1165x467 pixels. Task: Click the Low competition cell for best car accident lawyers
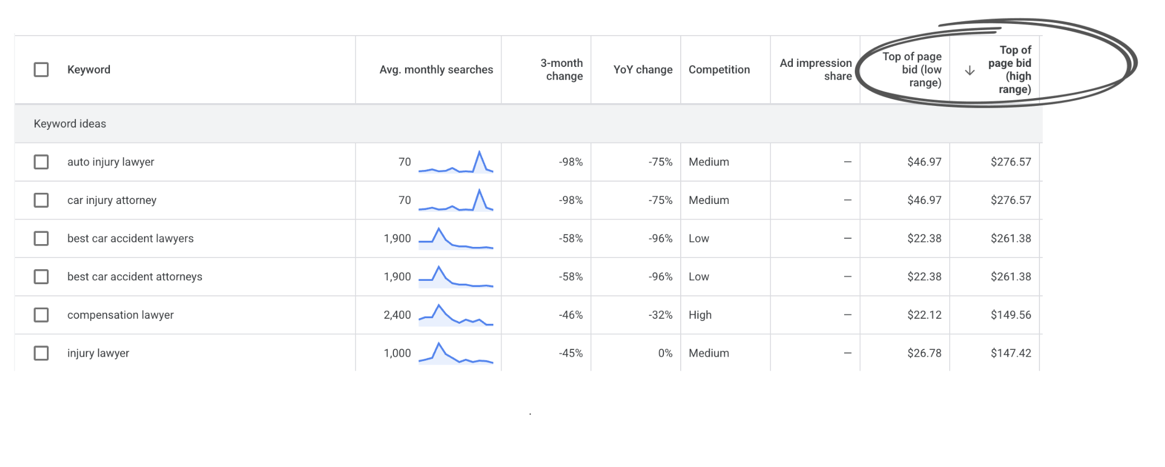tap(699, 239)
